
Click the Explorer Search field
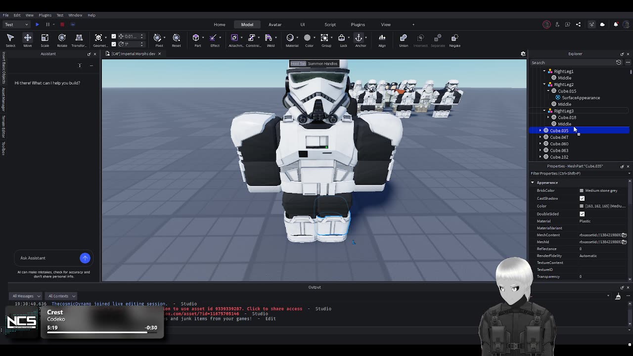click(573, 62)
